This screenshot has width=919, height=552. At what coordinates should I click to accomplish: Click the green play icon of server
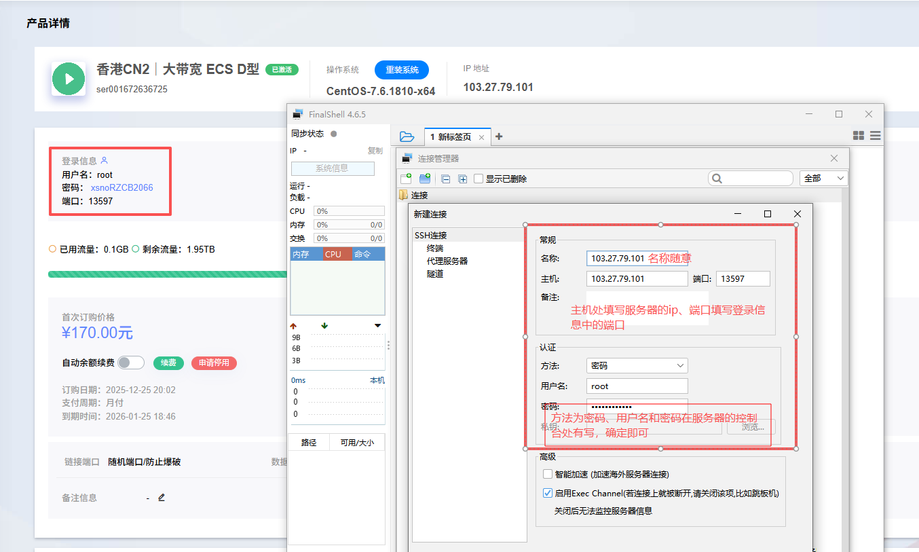point(69,79)
